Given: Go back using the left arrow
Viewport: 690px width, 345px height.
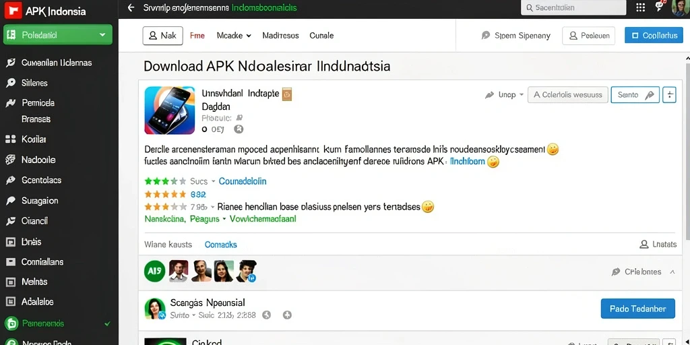Looking at the screenshot, I should pos(131,7).
